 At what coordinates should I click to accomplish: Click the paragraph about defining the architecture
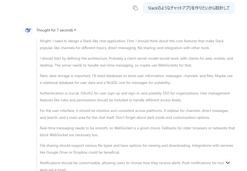(132, 62)
